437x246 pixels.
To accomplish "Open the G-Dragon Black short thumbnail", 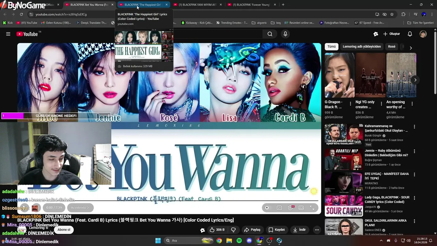I will [340, 75].
